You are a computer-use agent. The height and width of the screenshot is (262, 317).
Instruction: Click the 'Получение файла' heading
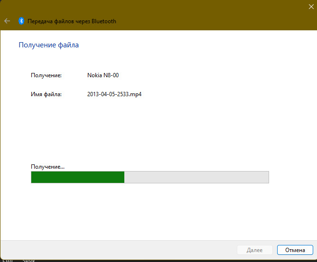point(48,45)
